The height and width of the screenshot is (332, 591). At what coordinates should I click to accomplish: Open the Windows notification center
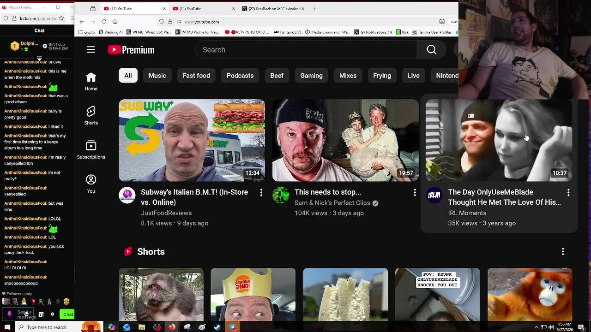coord(581,327)
